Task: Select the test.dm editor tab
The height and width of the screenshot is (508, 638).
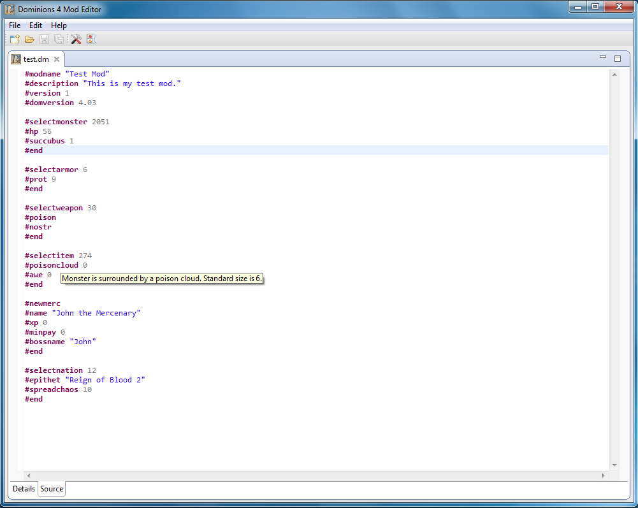Action: [36, 59]
